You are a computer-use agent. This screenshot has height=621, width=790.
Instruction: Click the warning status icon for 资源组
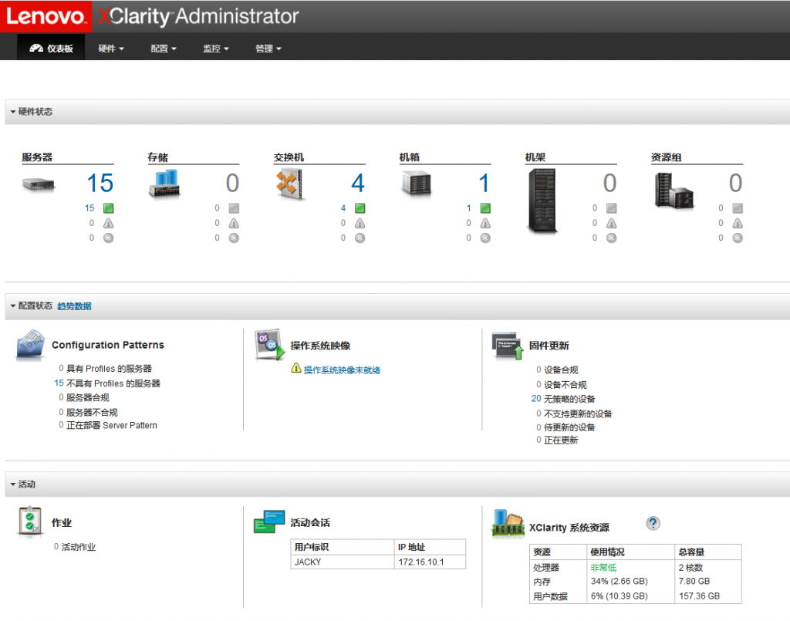(x=738, y=223)
